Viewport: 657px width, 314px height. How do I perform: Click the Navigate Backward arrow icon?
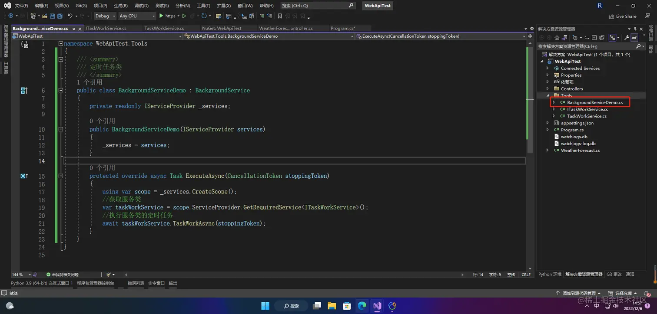click(11, 16)
